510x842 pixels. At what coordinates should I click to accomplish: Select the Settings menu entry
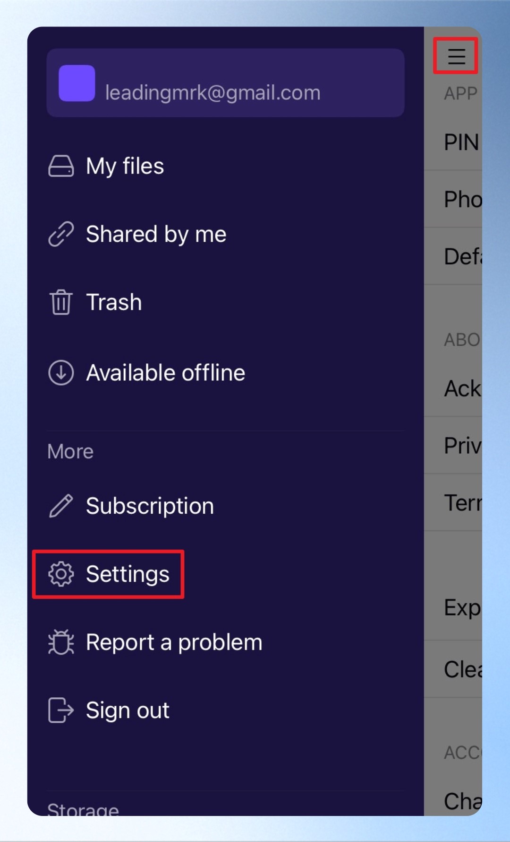click(109, 574)
